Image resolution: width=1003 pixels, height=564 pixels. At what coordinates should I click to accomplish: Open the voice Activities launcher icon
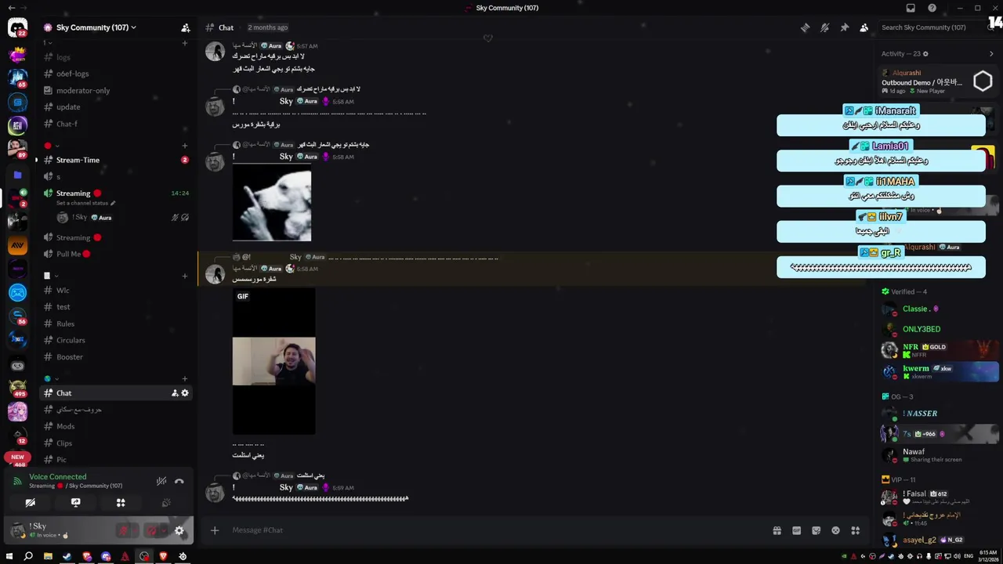pyautogui.click(x=121, y=503)
